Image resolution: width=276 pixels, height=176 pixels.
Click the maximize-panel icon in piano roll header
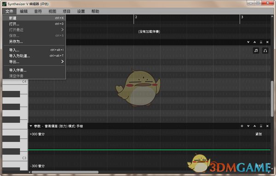[x=261, y=42]
